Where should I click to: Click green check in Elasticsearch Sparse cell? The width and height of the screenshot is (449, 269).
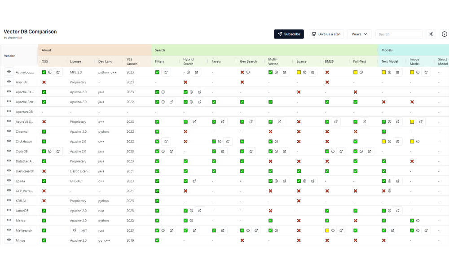[299, 171]
